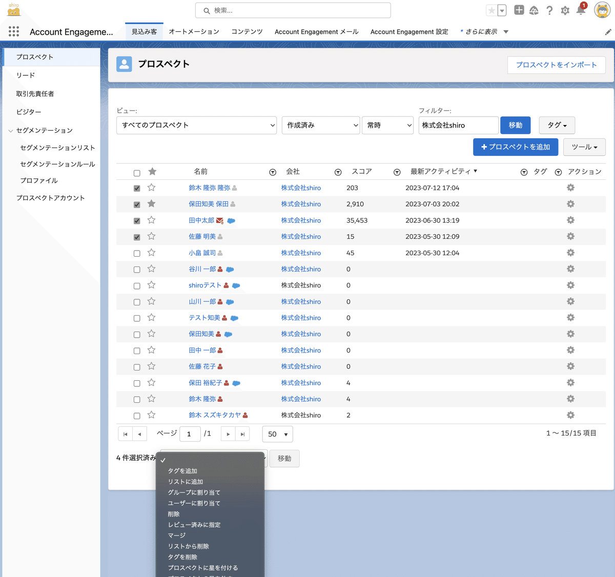Select 削除 from the bulk action menu
615x577 pixels.
174,514
